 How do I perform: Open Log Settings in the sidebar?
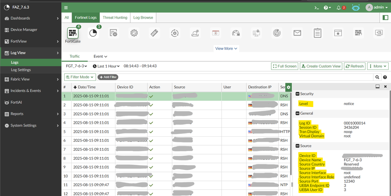pos(21,70)
